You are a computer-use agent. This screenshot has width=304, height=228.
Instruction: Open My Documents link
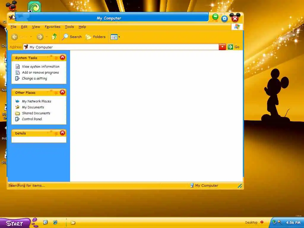[33, 107]
